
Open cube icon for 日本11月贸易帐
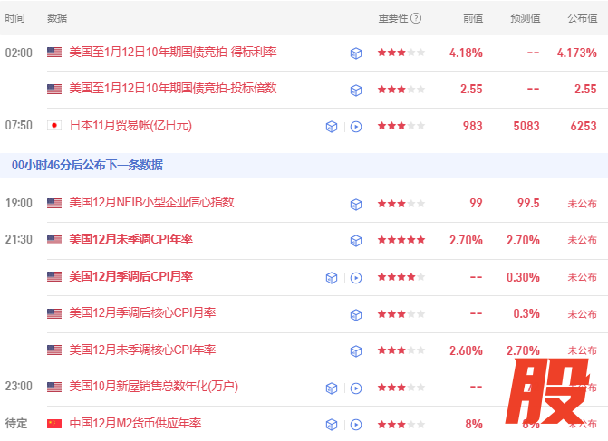tap(332, 127)
